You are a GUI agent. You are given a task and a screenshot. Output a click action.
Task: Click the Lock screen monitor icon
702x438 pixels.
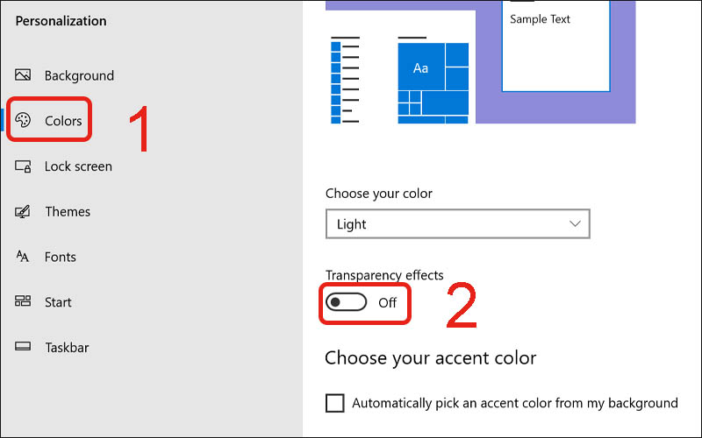click(24, 166)
